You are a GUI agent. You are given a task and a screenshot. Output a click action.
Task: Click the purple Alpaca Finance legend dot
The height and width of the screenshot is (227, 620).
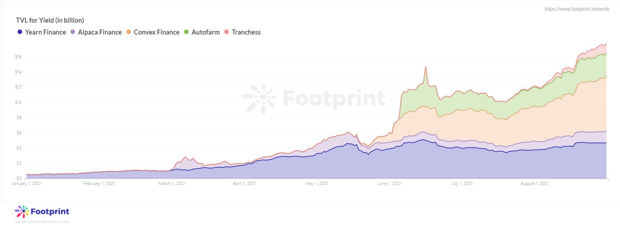click(73, 32)
